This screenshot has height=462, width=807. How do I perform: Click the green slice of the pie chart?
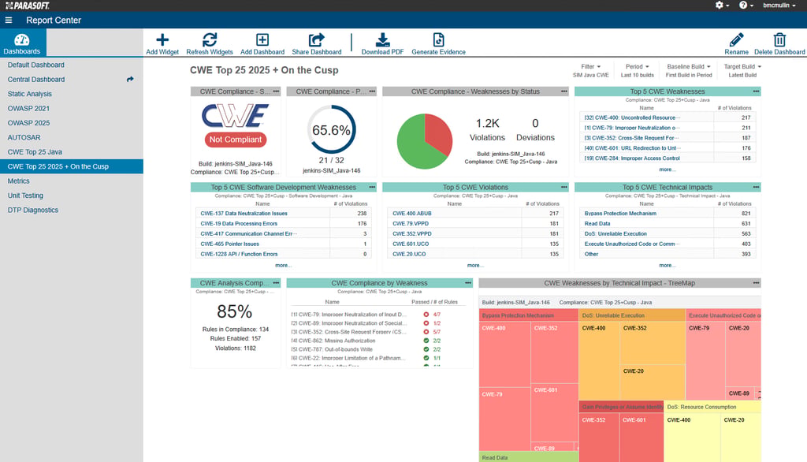pos(415,147)
